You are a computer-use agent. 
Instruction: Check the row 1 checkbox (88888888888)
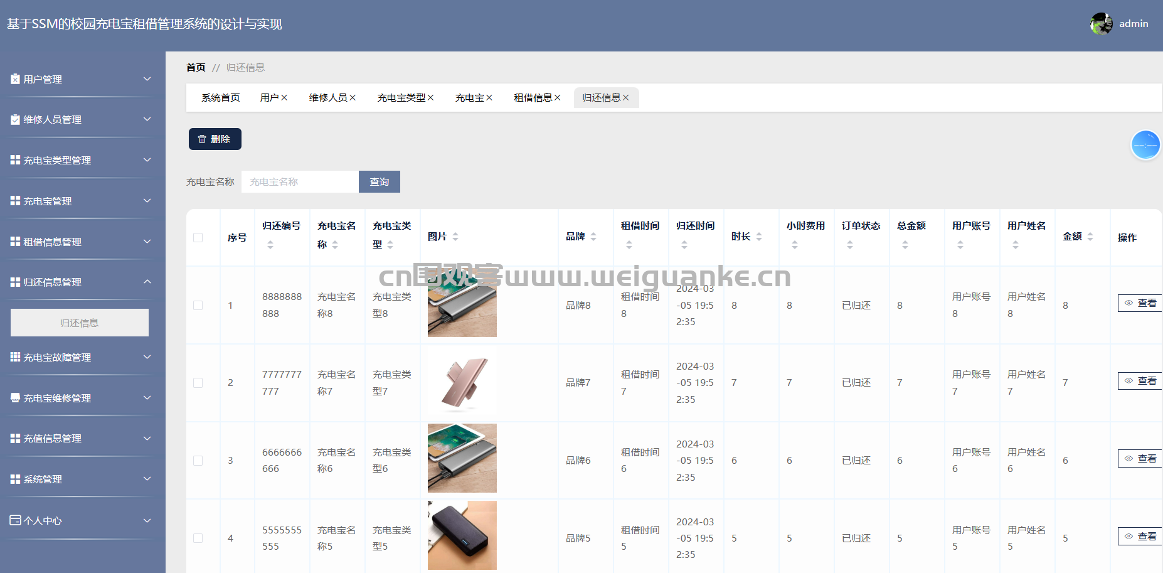point(198,305)
